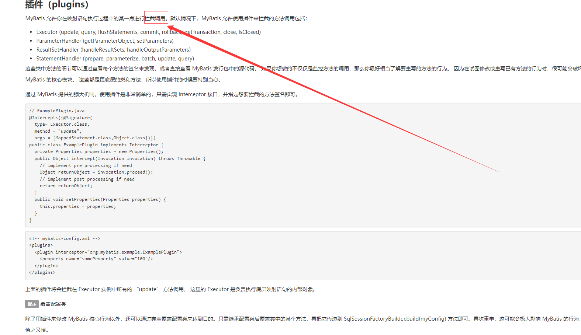581x335 pixels.
Task: Click the text 'SqlSessionFactoryBuilder.build(myConfig)'
Action: tap(395, 319)
